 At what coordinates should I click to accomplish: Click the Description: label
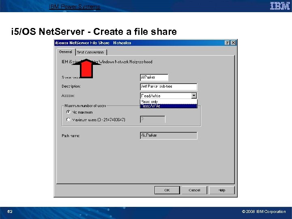point(71,86)
